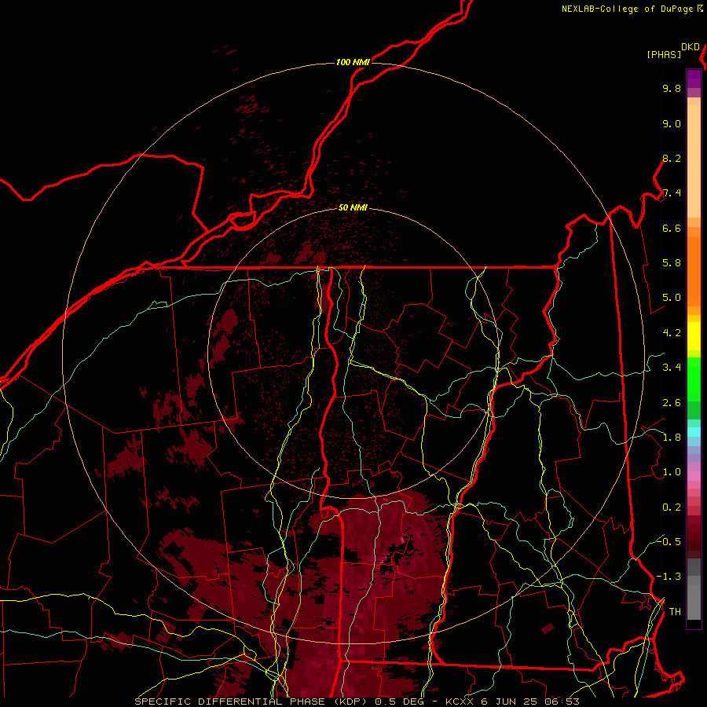This screenshot has width=707, height=707.
Task: Click the NEXLAB-College of DuPage credit text
Action: [x=628, y=9]
